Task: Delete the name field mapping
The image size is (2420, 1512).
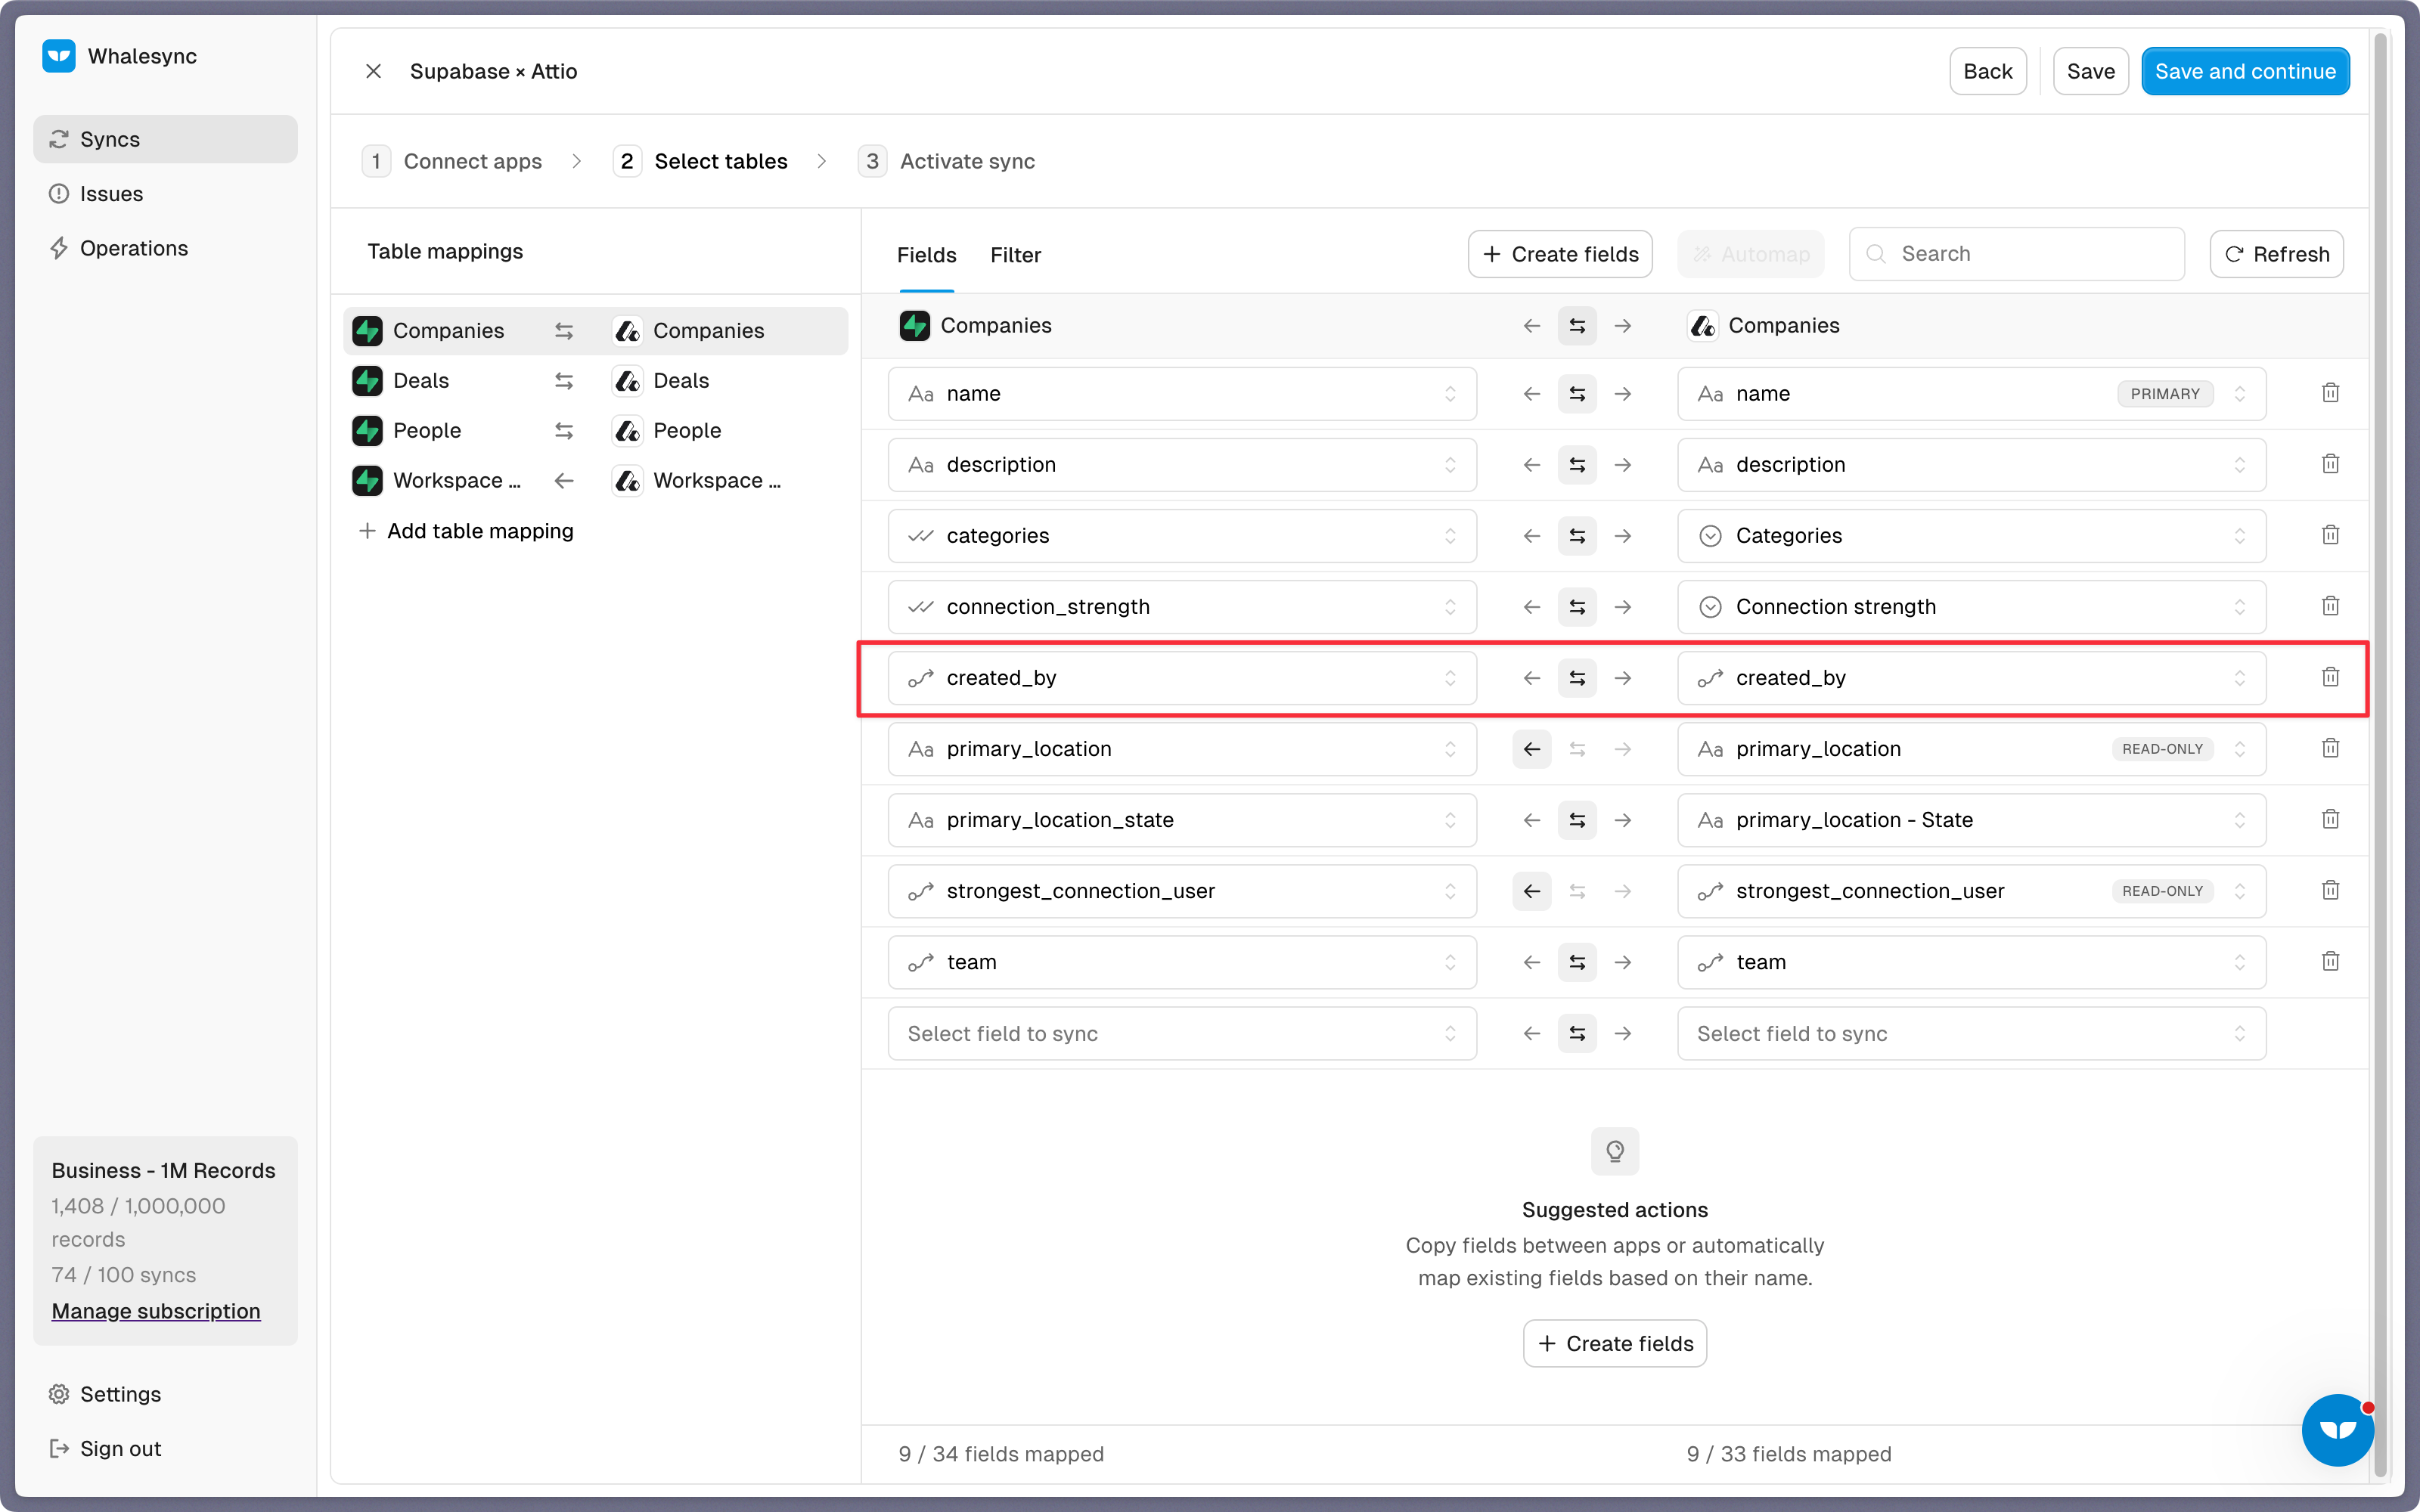Action: click(x=2330, y=393)
